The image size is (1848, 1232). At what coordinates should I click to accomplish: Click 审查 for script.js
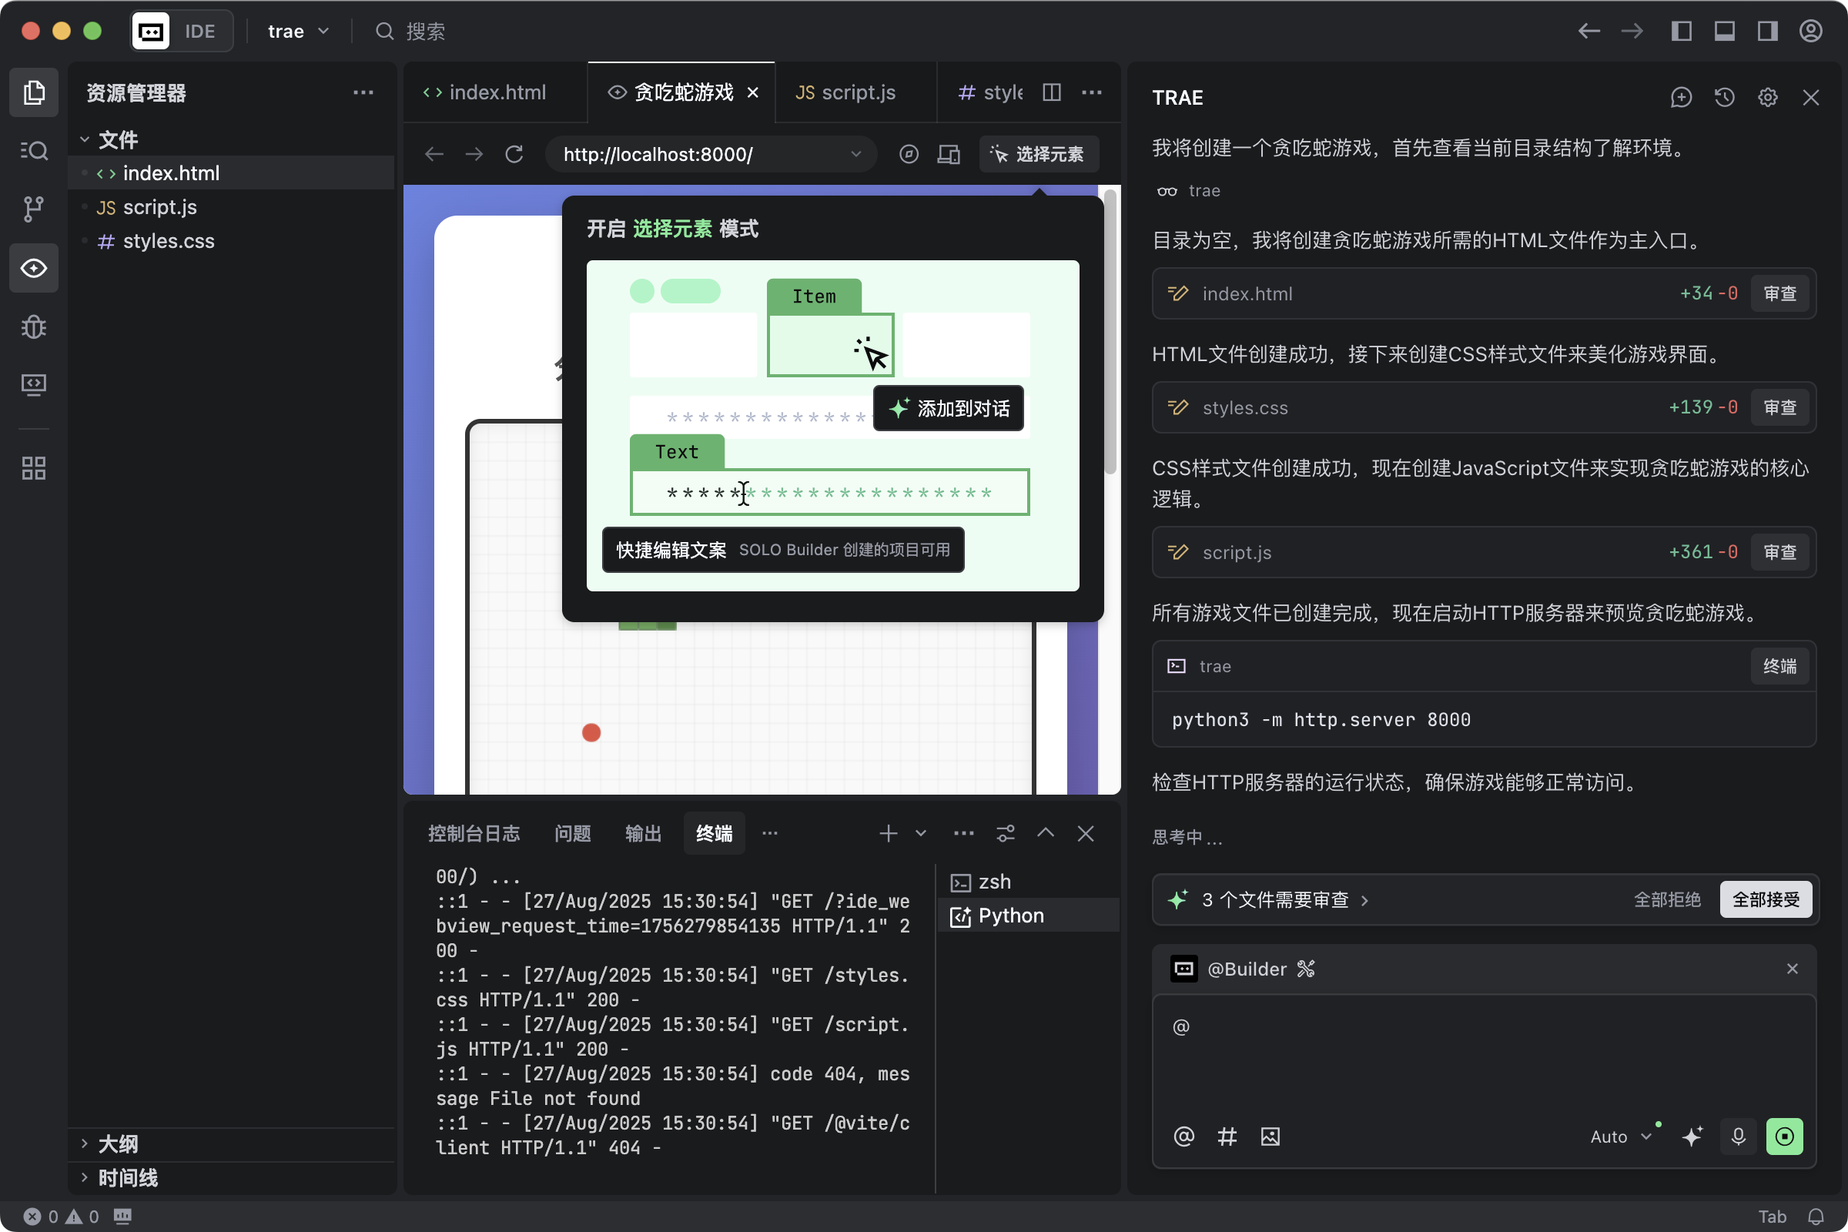1779,551
